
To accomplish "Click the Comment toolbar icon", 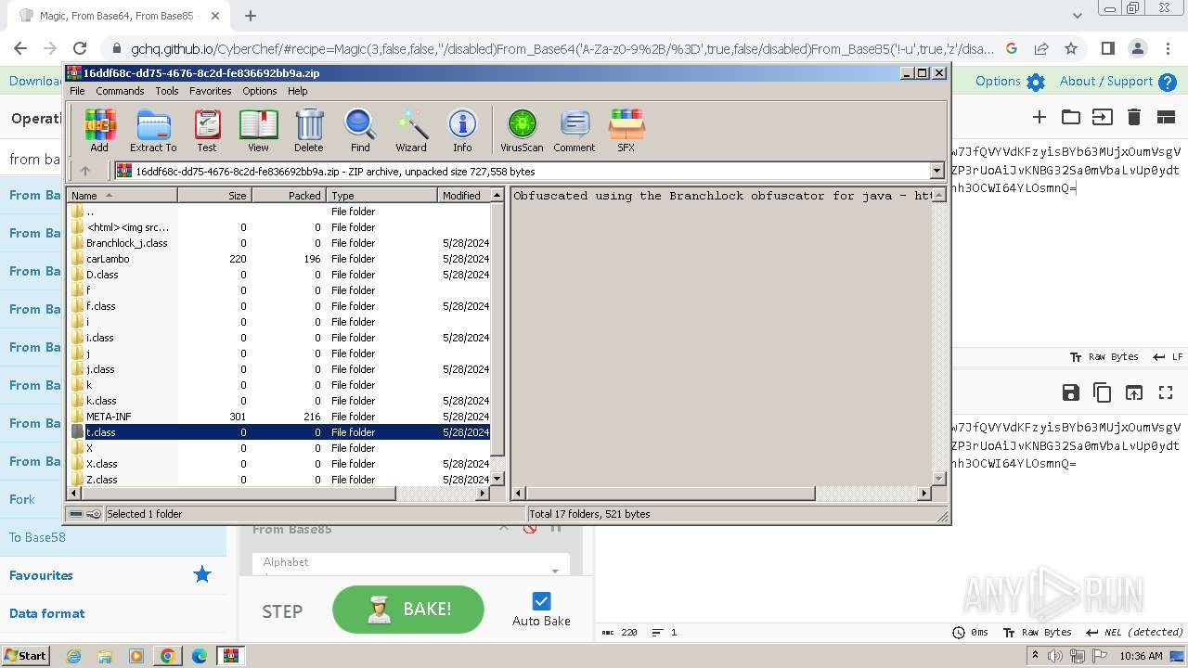I will coord(575,131).
